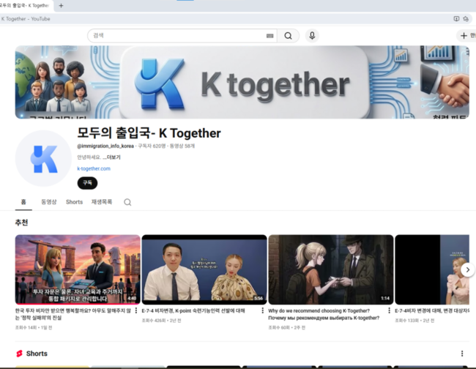
Task: Open the 동영상 tab
Action: pyautogui.click(x=48, y=202)
